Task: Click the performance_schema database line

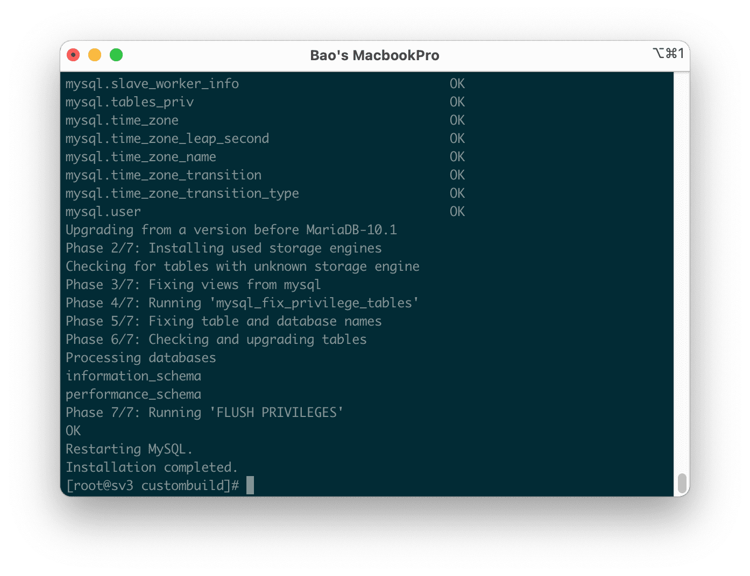Action: pyautogui.click(x=133, y=394)
